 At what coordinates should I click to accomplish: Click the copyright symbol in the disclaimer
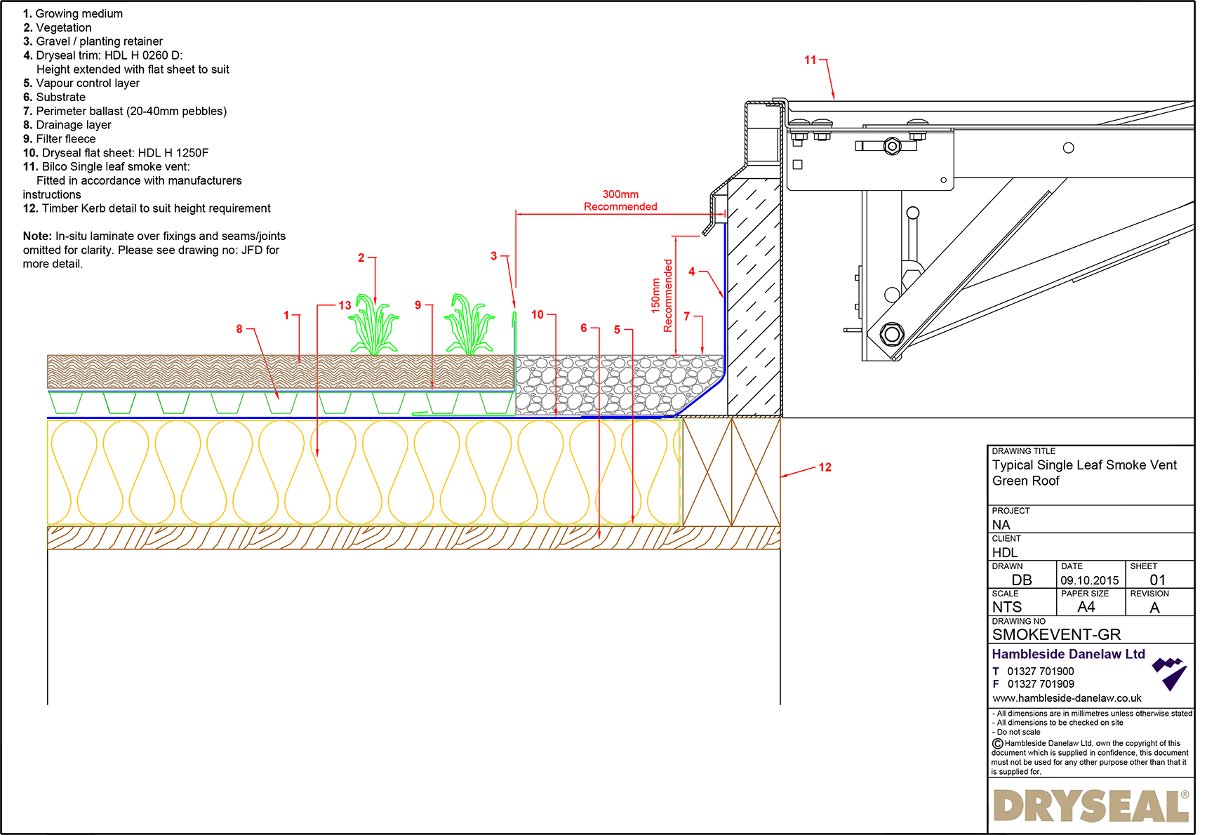(x=996, y=743)
